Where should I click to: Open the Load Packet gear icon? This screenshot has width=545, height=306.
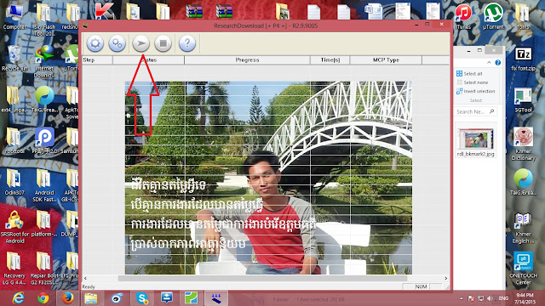tap(95, 43)
